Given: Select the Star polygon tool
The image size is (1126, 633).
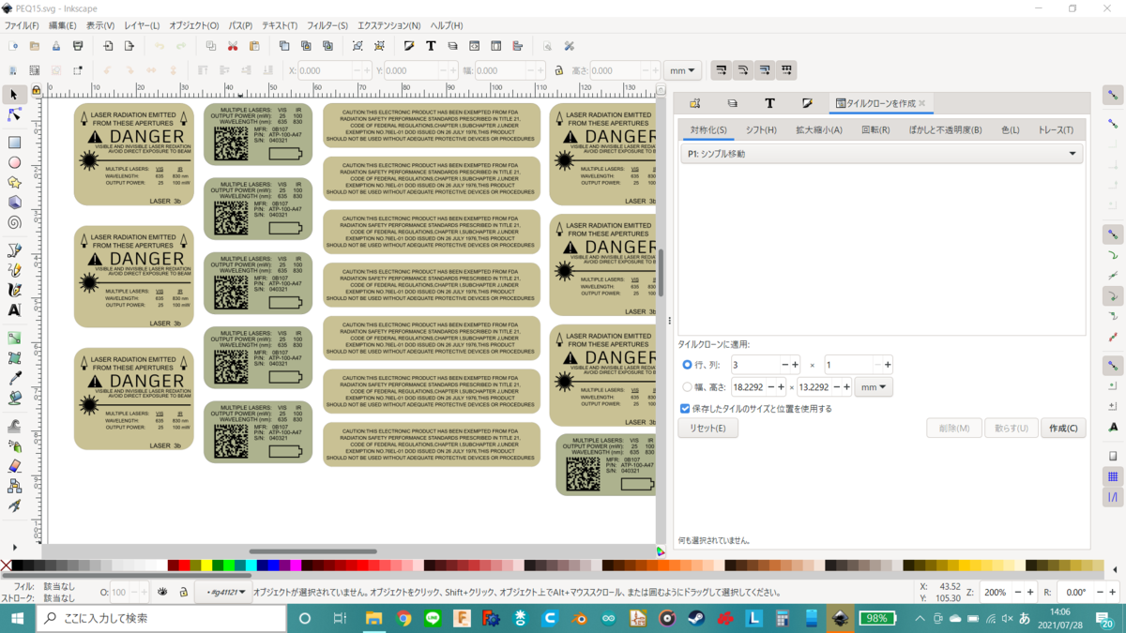Looking at the screenshot, I should [14, 183].
